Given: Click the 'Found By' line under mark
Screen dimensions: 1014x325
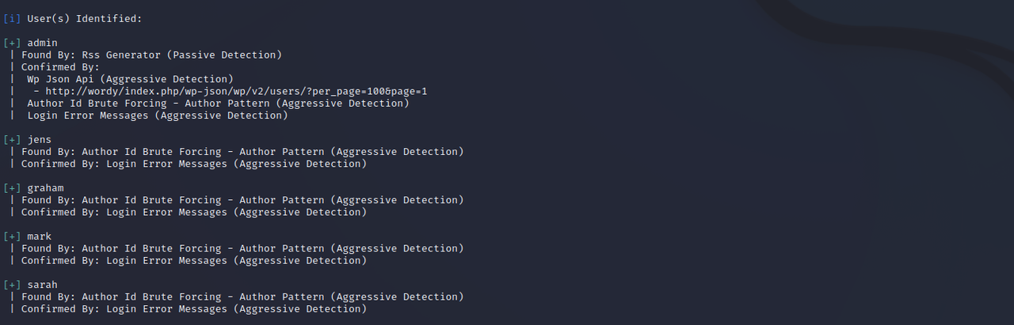Looking at the screenshot, I should tap(242, 248).
